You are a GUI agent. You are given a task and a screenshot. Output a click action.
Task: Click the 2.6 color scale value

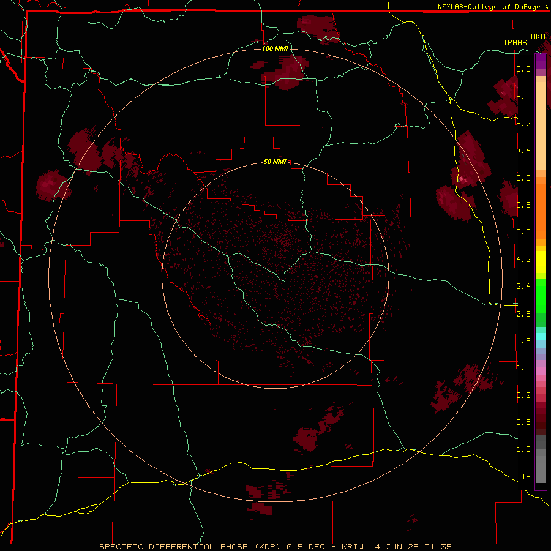pyautogui.click(x=523, y=314)
